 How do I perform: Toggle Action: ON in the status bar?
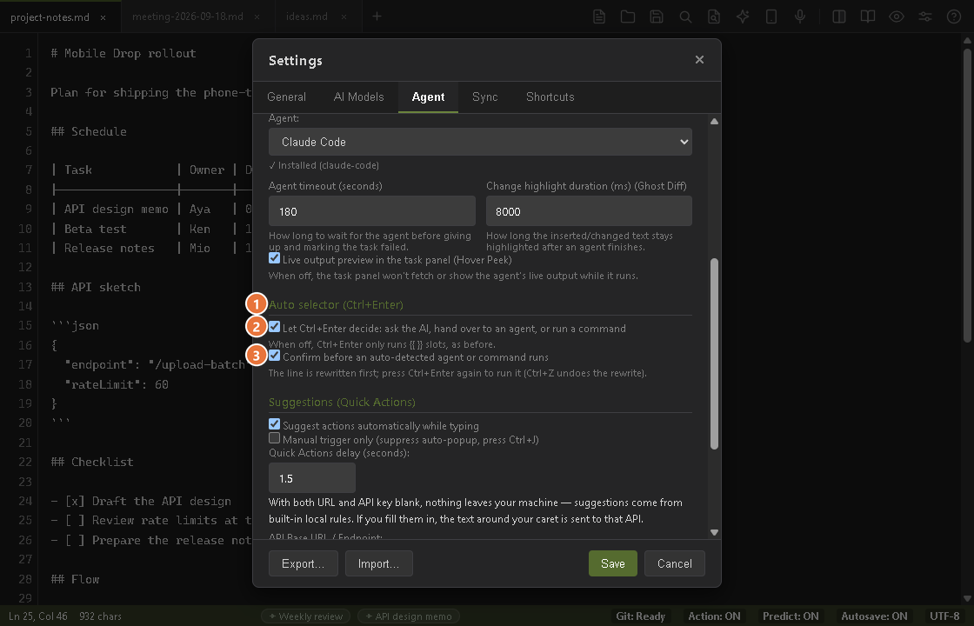tap(714, 616)
